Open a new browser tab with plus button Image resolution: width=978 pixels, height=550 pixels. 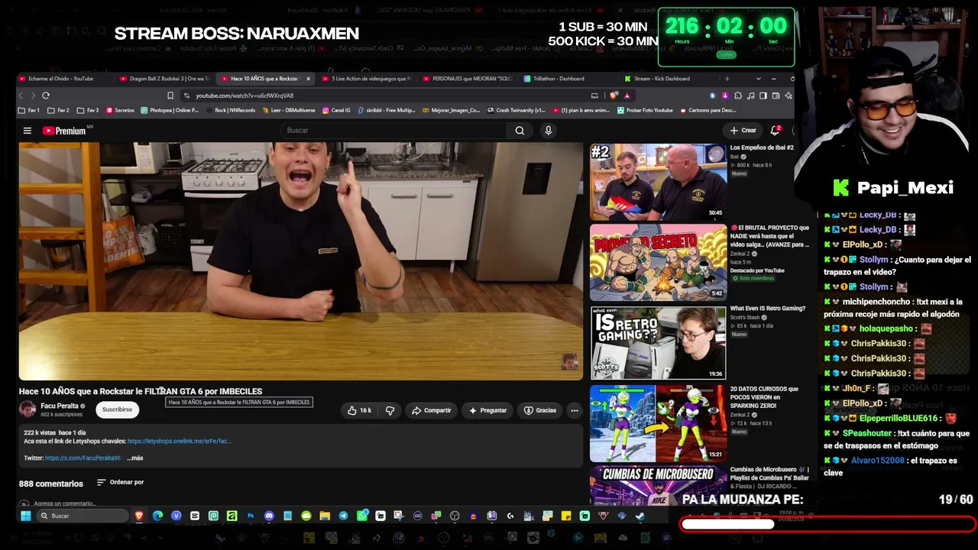(727, 79)
